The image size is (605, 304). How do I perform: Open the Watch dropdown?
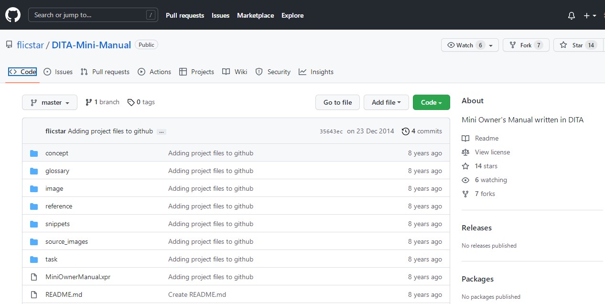(470, 45)
